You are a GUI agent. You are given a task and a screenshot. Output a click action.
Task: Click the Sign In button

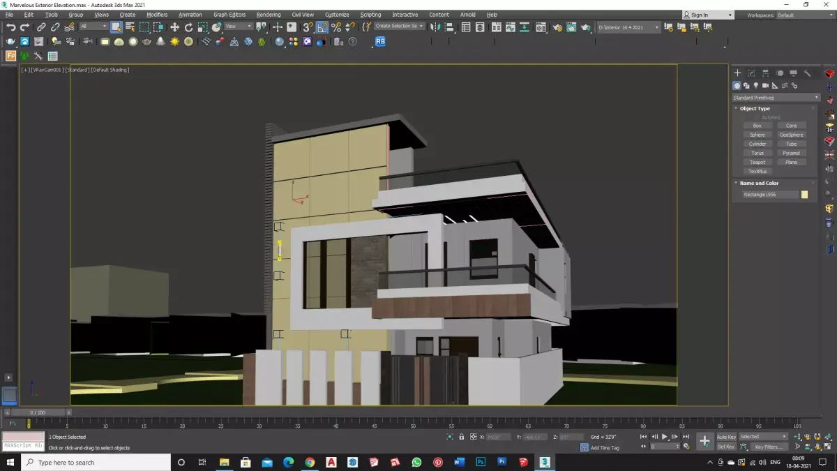pos(708,15)
